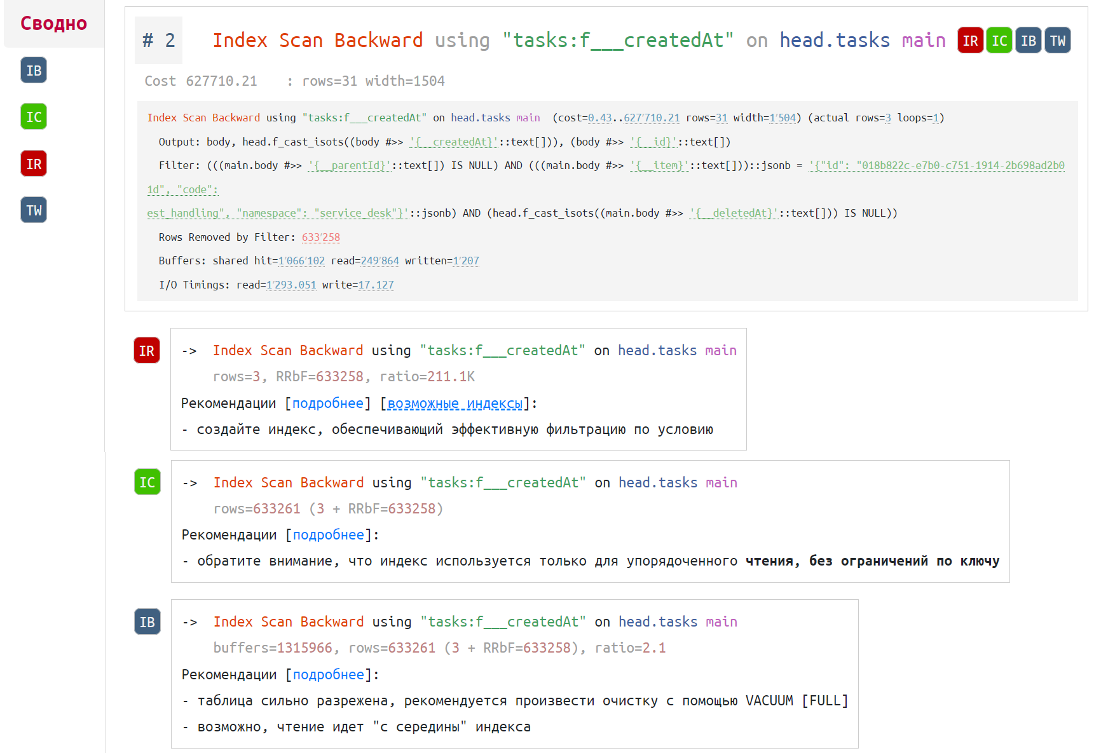Click the Cost 627710.21 summary text

coord(201,81)
